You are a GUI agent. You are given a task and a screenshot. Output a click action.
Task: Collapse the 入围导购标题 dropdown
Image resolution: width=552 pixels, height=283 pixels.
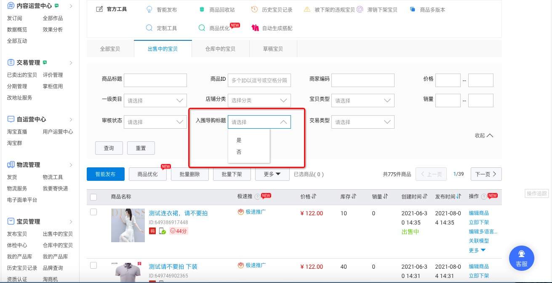(x=259, y=122)
